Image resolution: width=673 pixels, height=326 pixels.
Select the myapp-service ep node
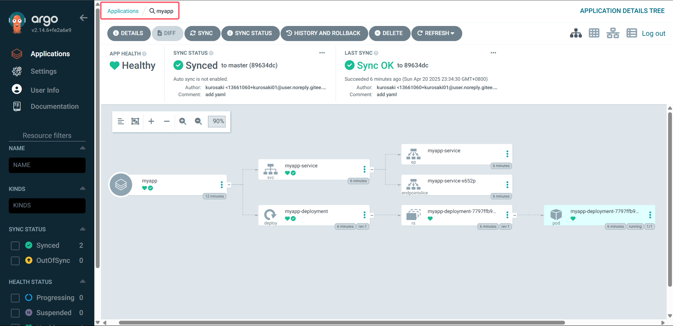tap(457, 154)
